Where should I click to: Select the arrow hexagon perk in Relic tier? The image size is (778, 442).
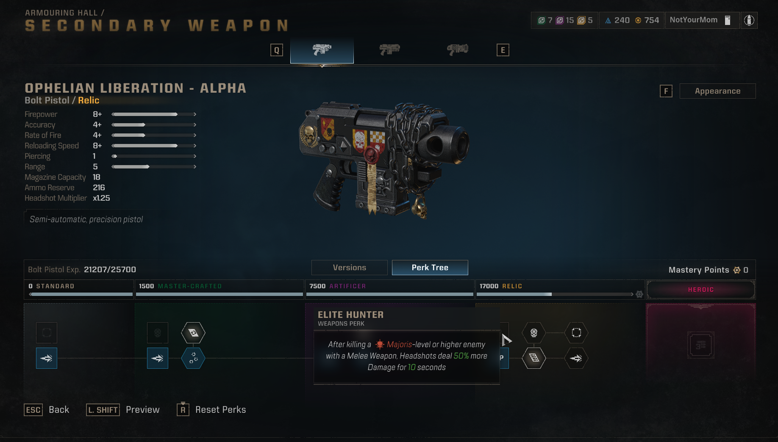576,358
